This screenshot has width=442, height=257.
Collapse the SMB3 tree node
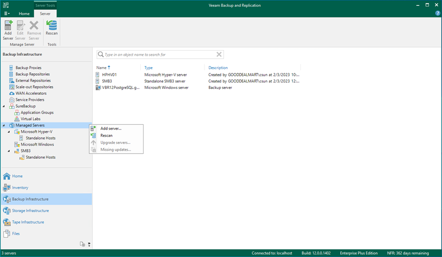[9, 151]
